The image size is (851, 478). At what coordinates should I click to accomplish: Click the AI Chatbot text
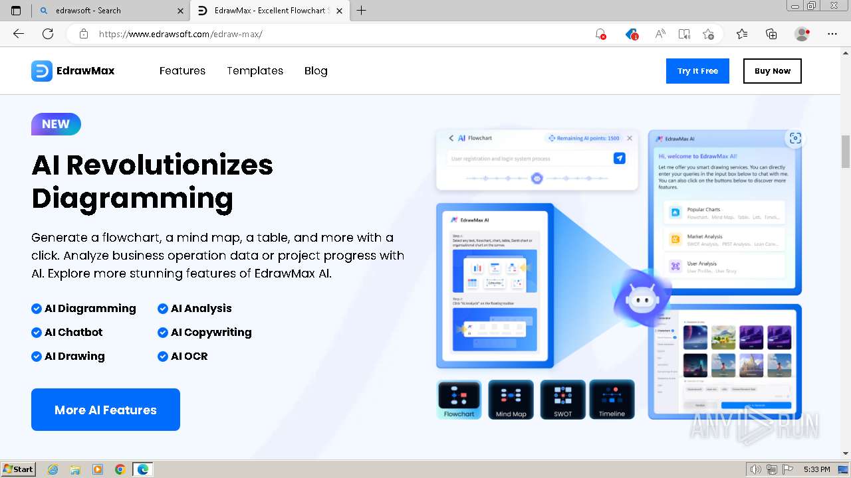point(74,332)
